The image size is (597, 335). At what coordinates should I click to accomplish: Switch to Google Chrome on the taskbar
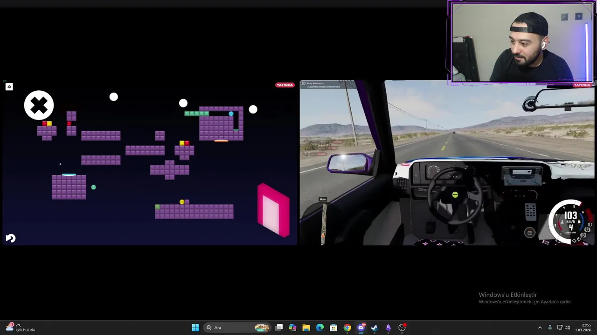tap(347, 328)
